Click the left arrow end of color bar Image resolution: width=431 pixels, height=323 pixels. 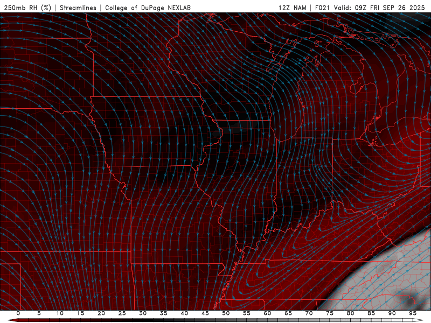pos(12,320)
